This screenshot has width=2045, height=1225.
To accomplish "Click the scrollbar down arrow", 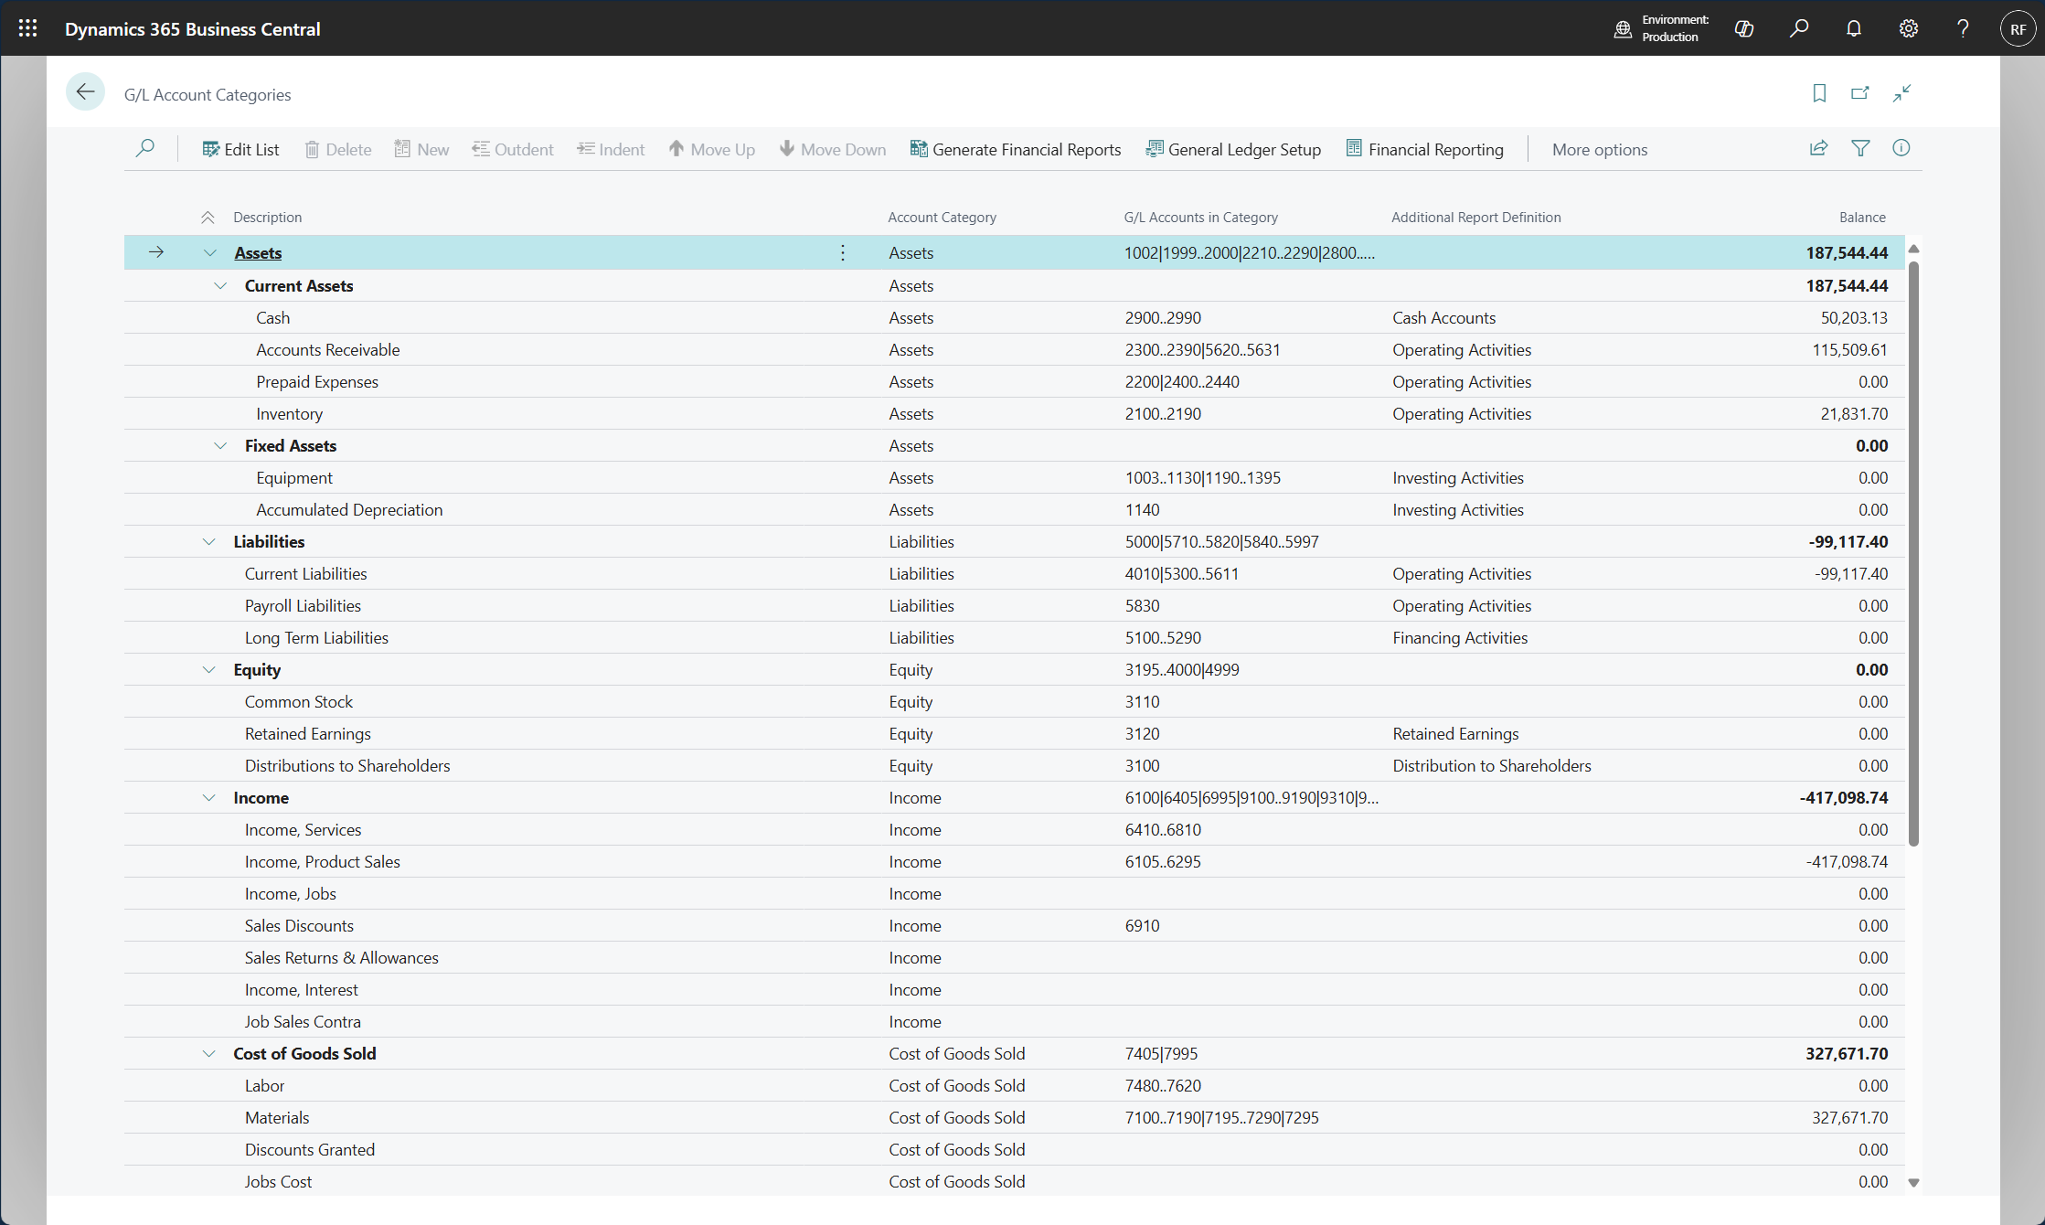I will [1913, 1183].
